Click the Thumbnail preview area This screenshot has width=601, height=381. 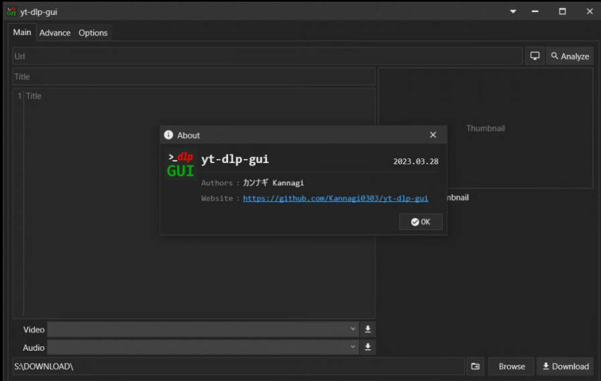tap(486, 128)
